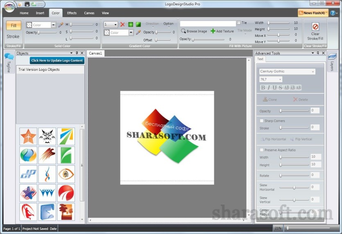Pin the Advanced Tools panel
The width and height of the screenshot is (342, 234).
click(x=318, y=53)
